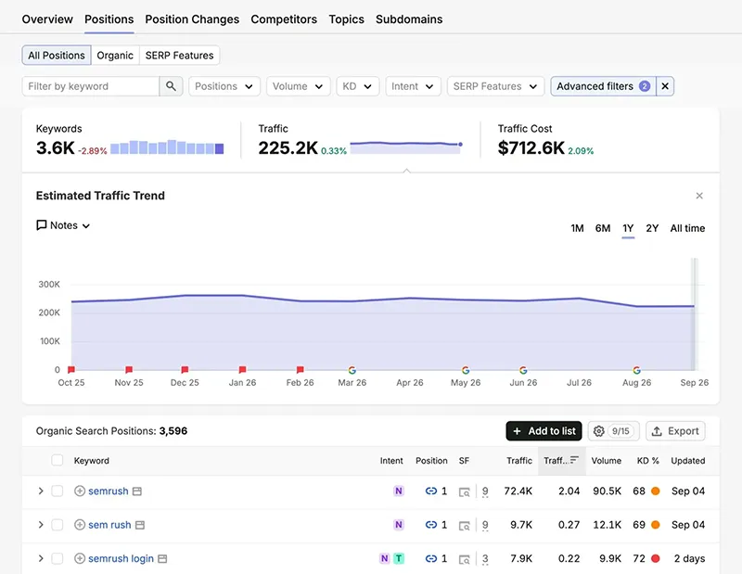Open SERP snapshot icon beside semrush keyword
This screenshot has width=742, height=574.
coord(136,491)
